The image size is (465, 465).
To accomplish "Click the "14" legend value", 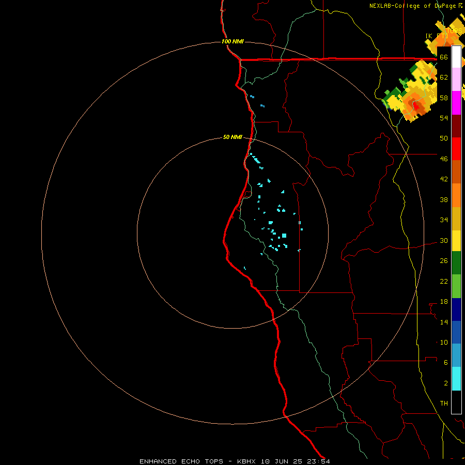I will 444,322.
